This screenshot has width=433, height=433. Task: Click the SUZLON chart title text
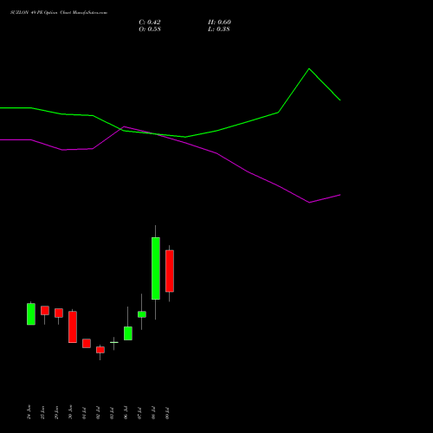coord(59,13)
